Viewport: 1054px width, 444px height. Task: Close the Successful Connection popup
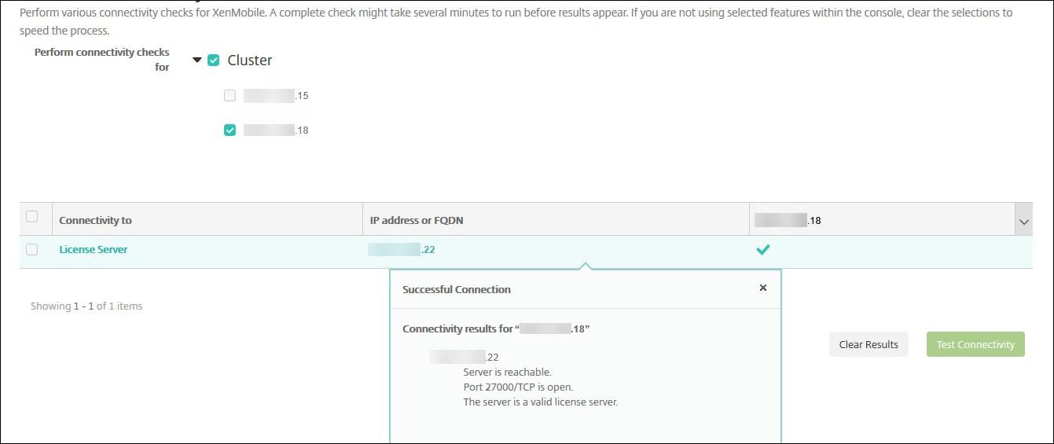[762, 288]
